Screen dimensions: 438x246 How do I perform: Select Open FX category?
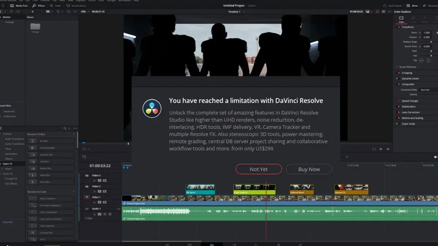(x=8, y=164)
